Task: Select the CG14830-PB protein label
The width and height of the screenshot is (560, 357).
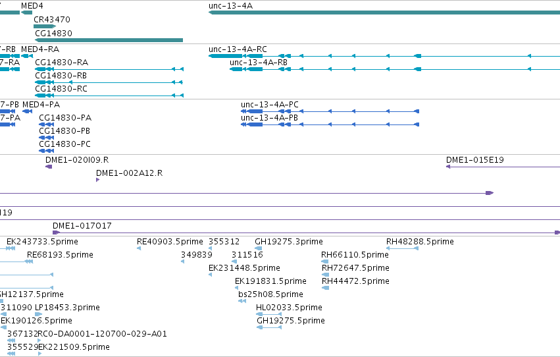Action: pos(64,131)
